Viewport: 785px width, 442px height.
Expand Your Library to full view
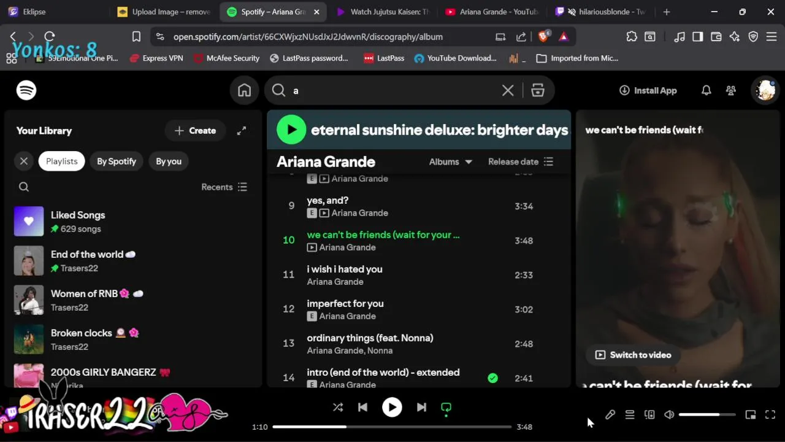point(242,131)
